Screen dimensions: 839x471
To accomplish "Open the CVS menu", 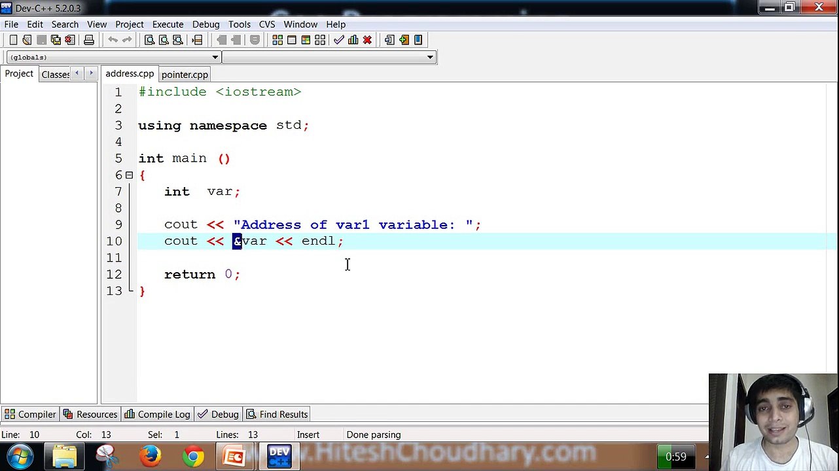I will 267,24.
